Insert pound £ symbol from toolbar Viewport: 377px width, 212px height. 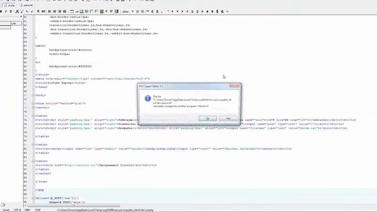[x=157, y=11]
